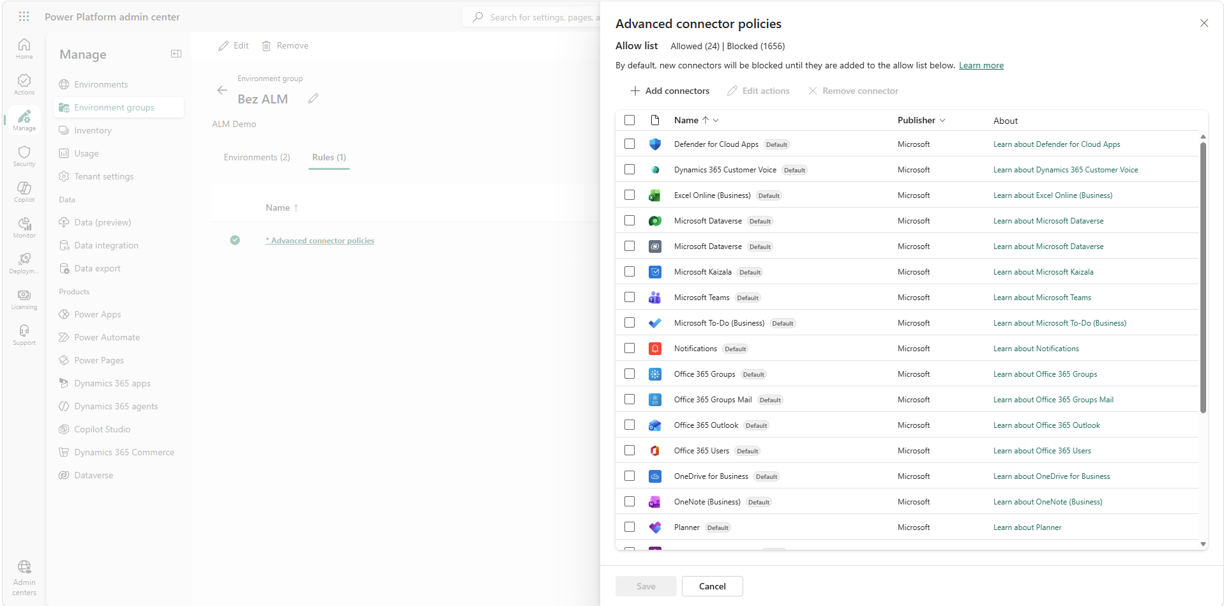Open Licensing in left rail

[24, 299]
